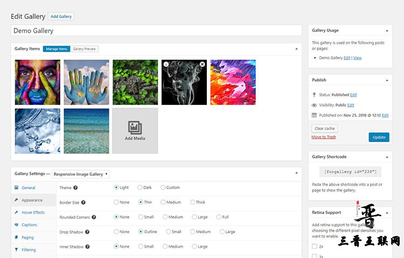Select Light theme radio button

(x=116, y=188)
